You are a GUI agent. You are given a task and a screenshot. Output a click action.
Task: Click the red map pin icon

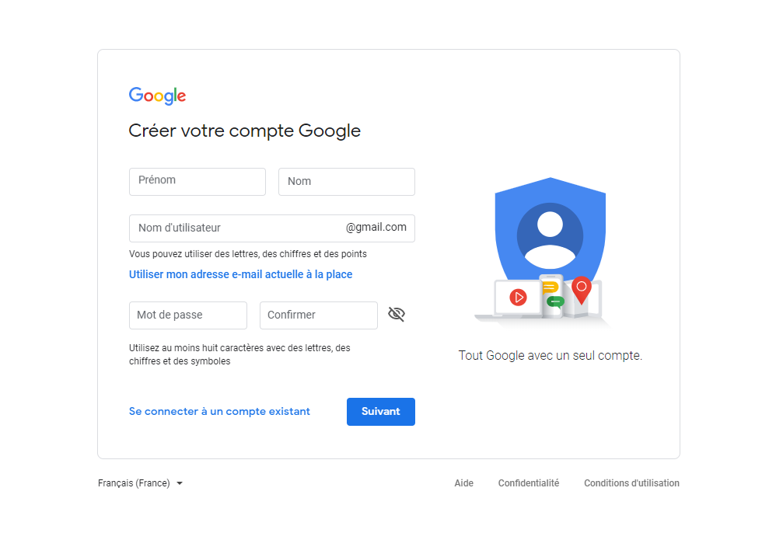(582, 289)
